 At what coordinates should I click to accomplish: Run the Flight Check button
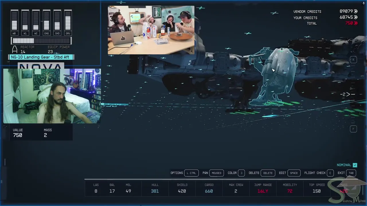(330, 173)
